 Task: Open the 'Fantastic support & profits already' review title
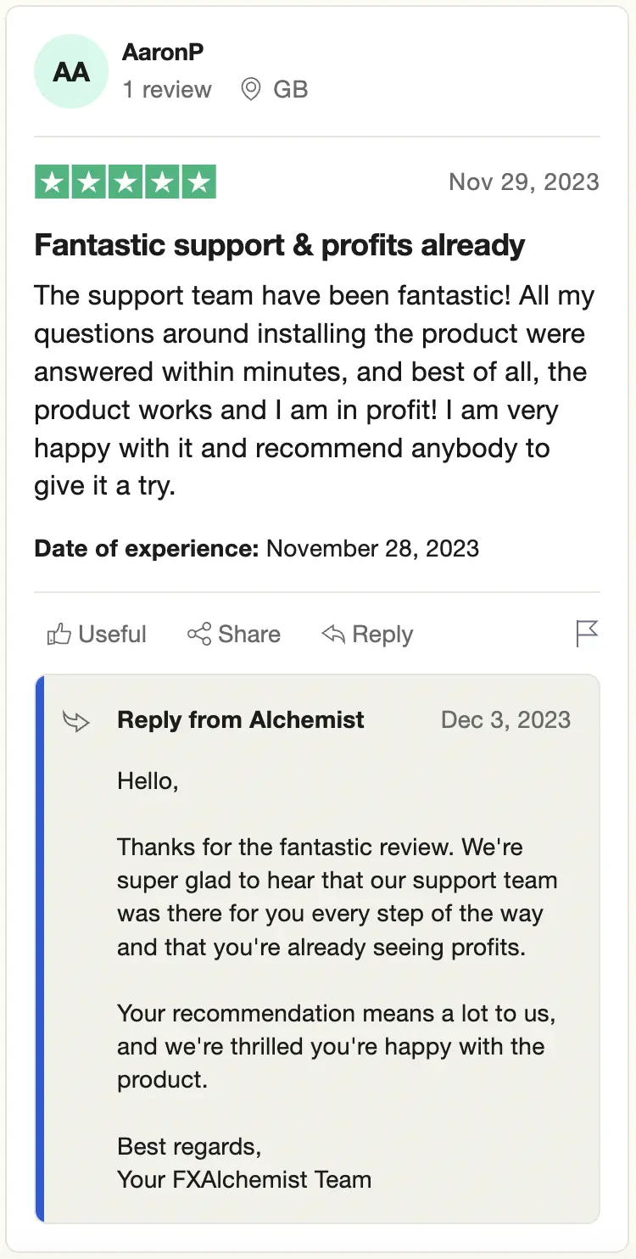pos(280,245)
